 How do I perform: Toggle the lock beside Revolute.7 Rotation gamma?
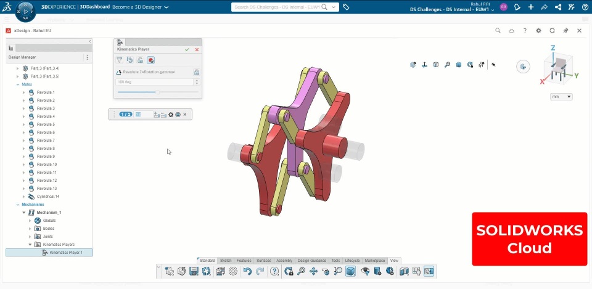pyautogui.click(x=196, y=71)
